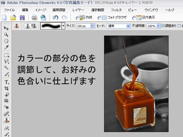Select the Cookie Cutter heart tool

(6, 94)
